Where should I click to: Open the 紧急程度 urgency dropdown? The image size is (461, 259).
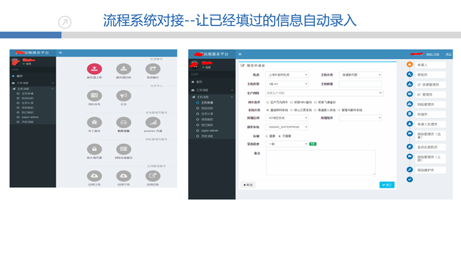[x=287, y=144]
